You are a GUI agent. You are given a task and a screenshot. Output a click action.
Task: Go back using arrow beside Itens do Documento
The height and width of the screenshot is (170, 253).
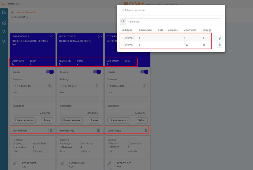pos(13,12)
